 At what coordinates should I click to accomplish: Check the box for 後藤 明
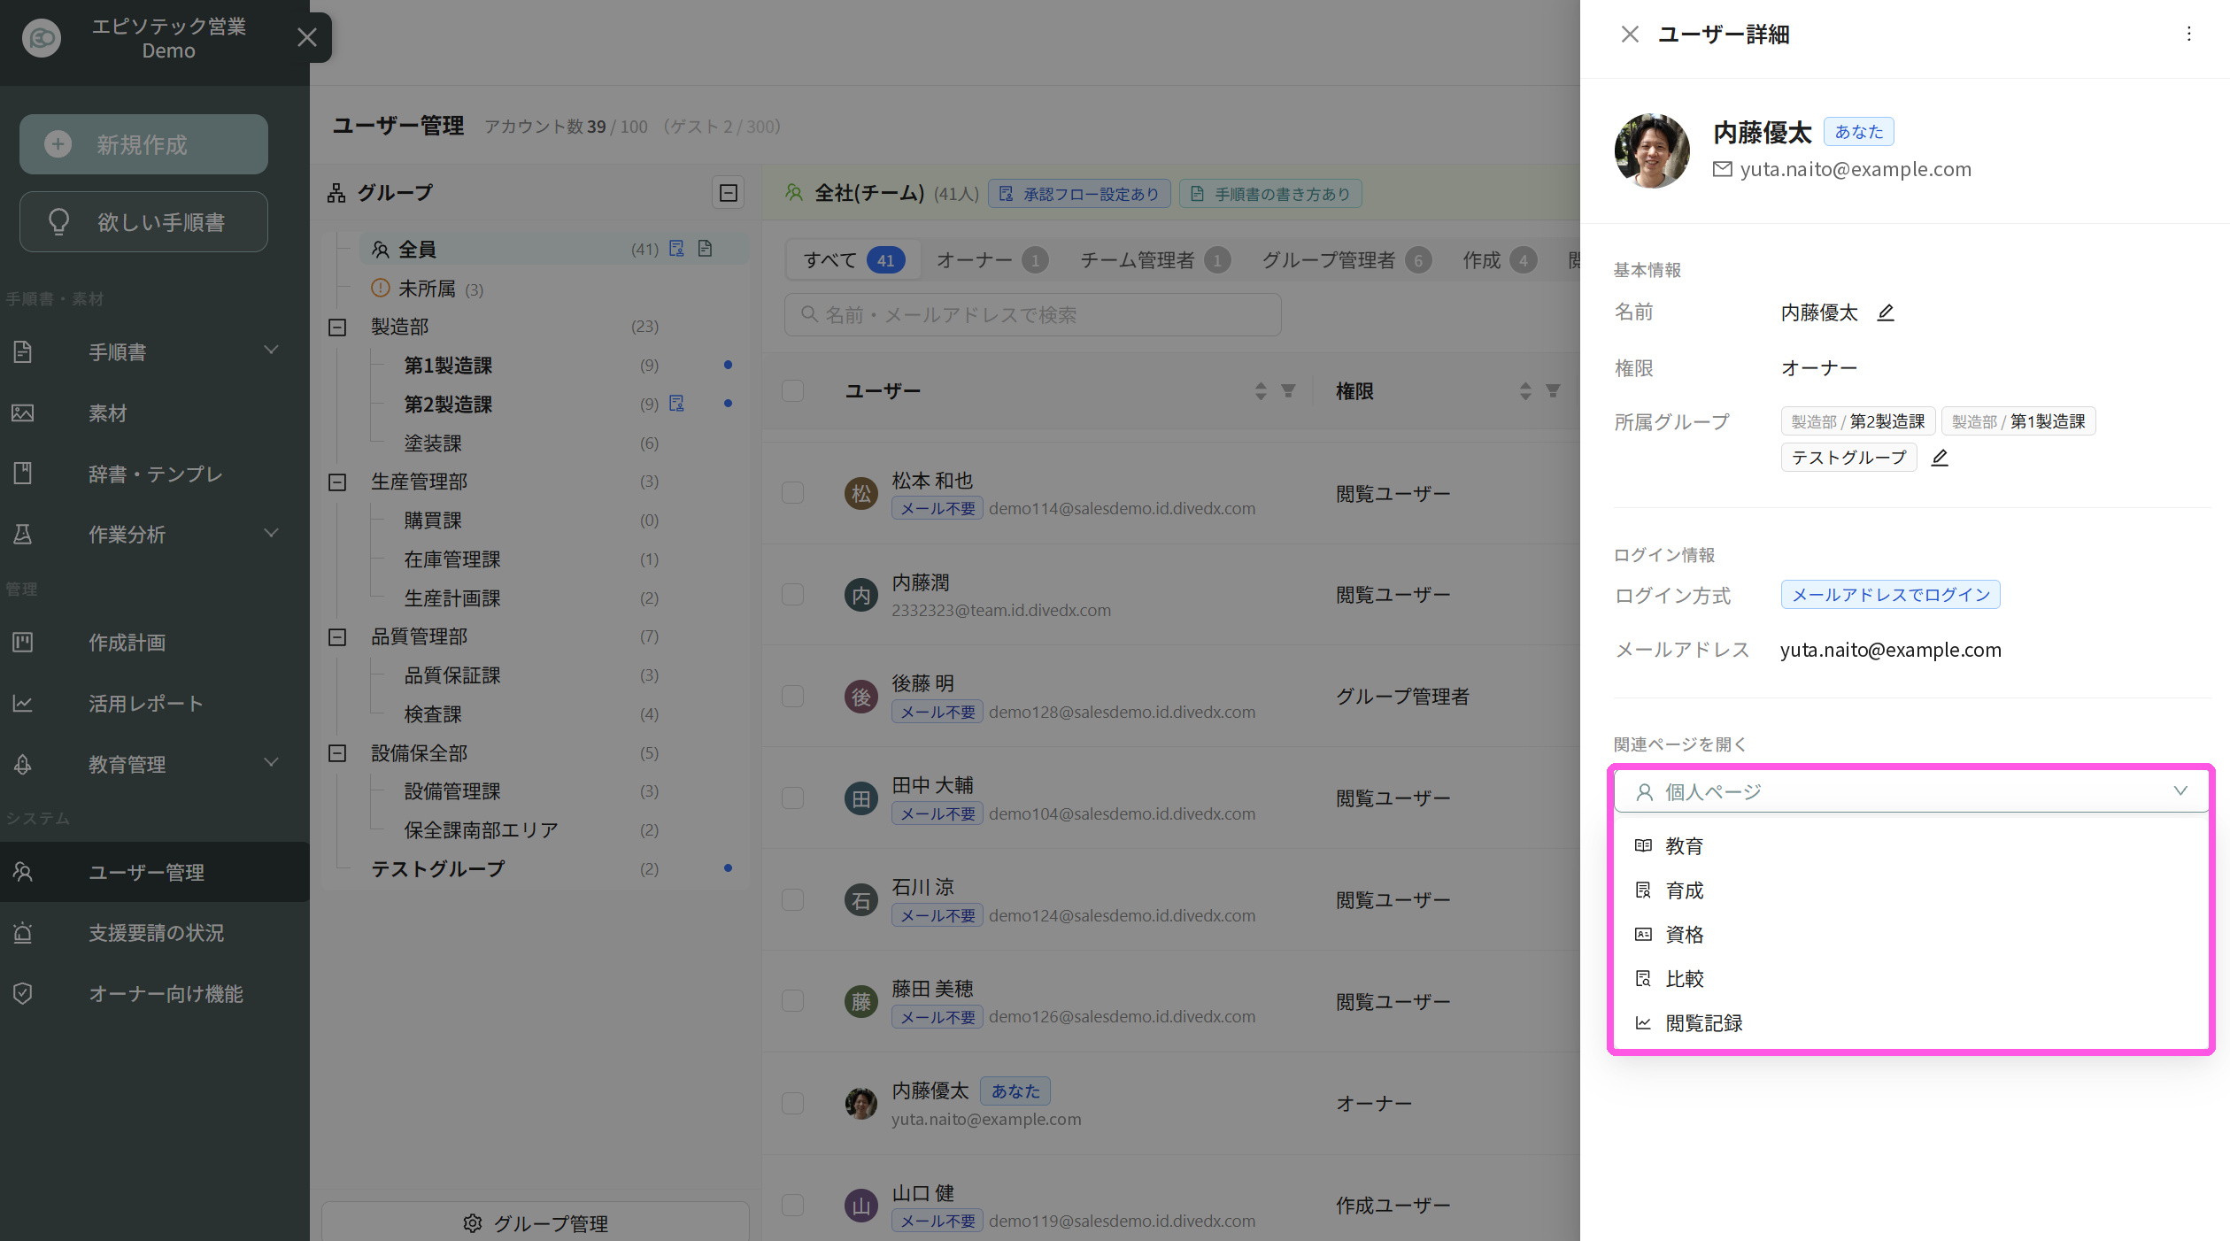(x=793, y=697)
